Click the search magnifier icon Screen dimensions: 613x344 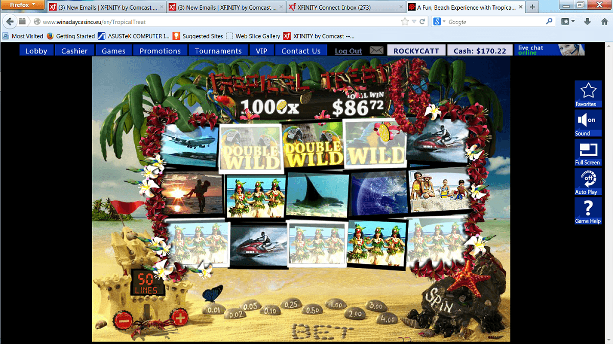point(550,21)
